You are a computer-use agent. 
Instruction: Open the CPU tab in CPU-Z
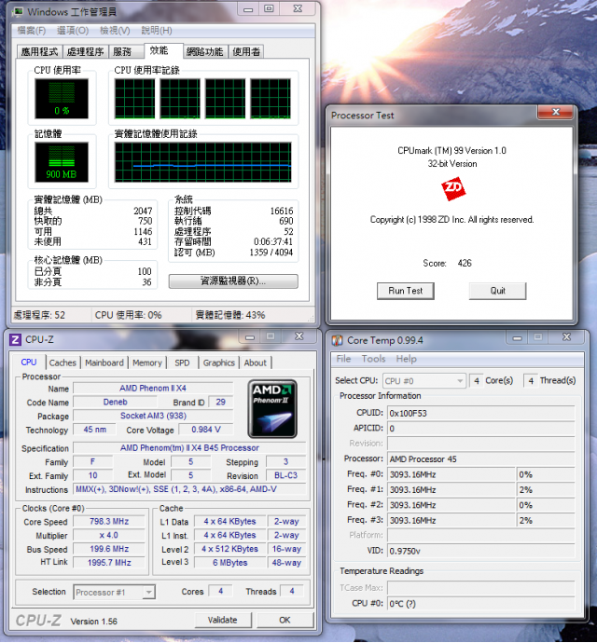(x=29, y=363)
